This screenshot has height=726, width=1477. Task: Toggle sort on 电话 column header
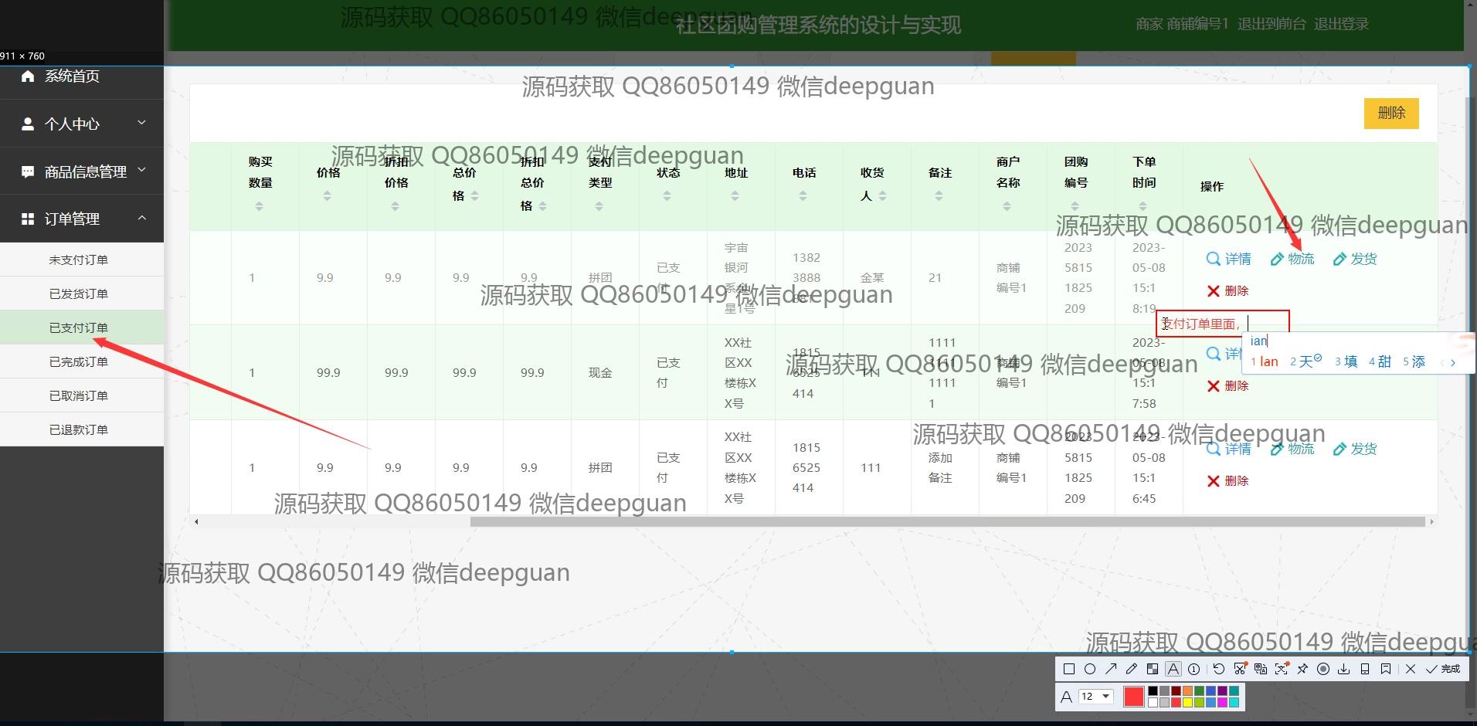pos(803,196)
